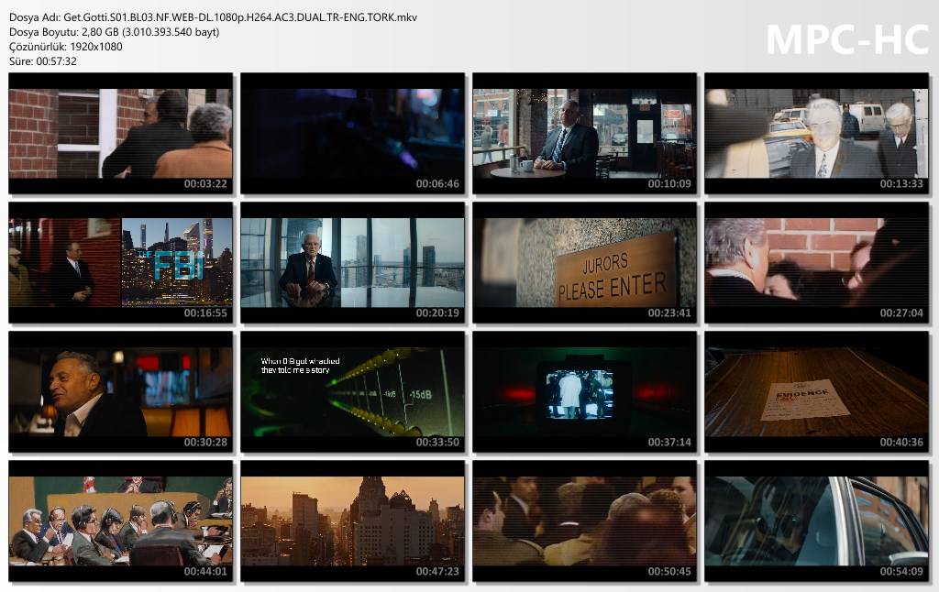This screenshot has width=939, height=592.
Task: Click the Jurors Please Enter frame
Action: (x=584, y=263)
